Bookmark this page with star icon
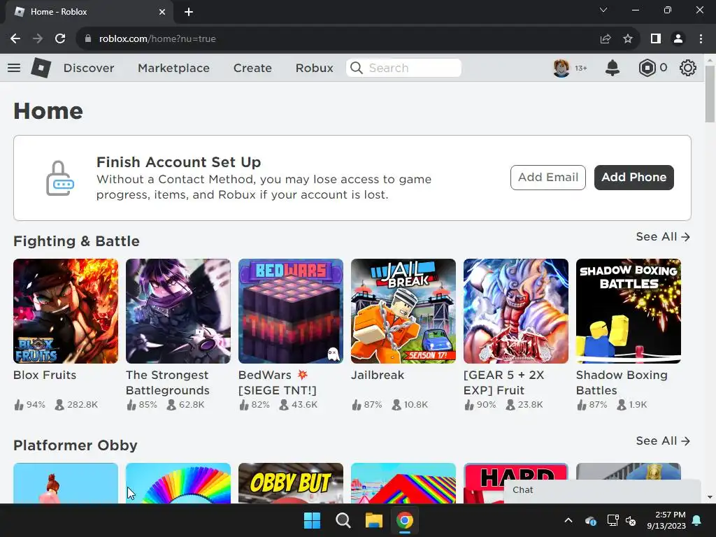 (628, 39)
